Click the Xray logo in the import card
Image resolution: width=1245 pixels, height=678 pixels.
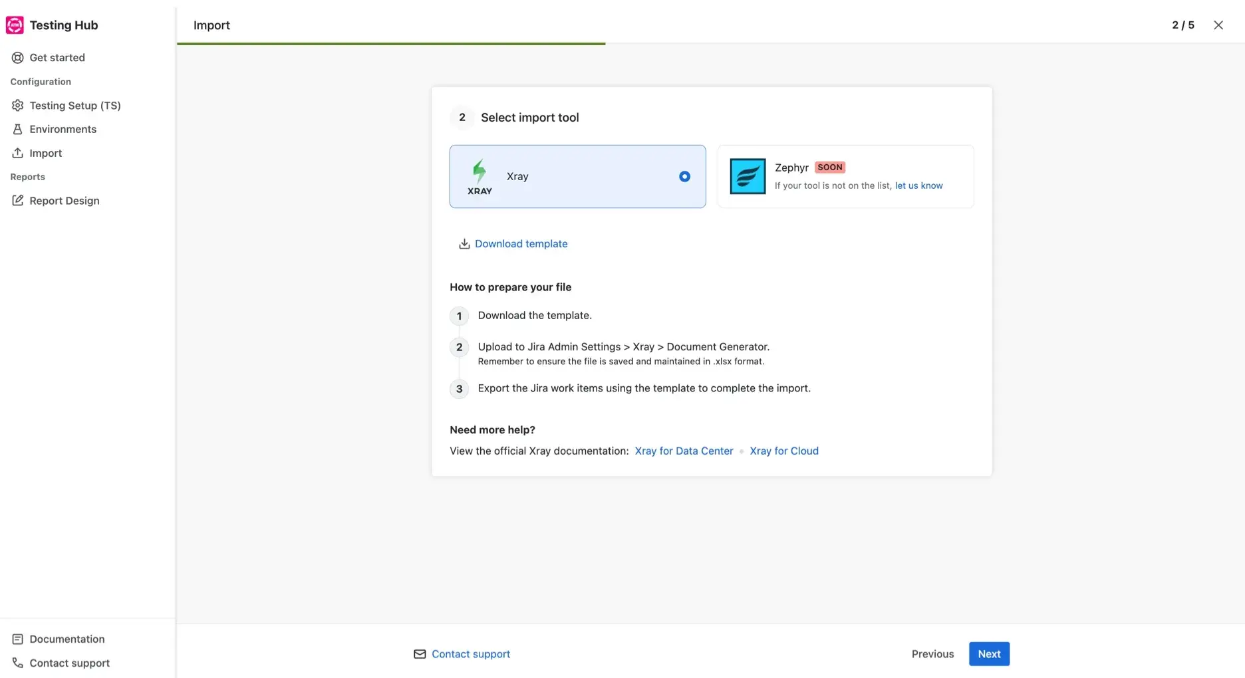(x=480, y=175)
